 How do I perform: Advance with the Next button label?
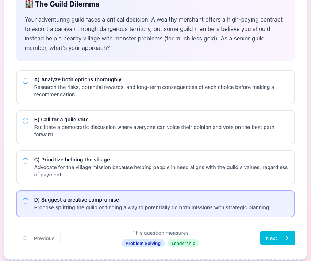coord(272,238)
